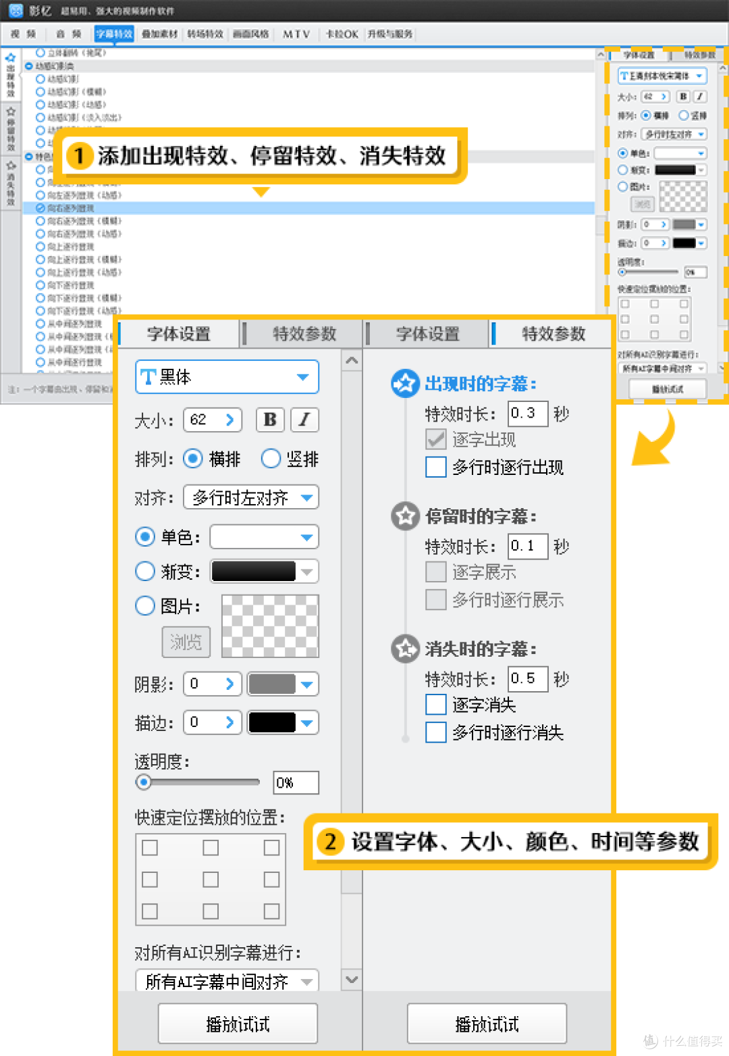Select center box in enlarged position grid
This screenshot has height=1056, width=729.
point(211,879)
